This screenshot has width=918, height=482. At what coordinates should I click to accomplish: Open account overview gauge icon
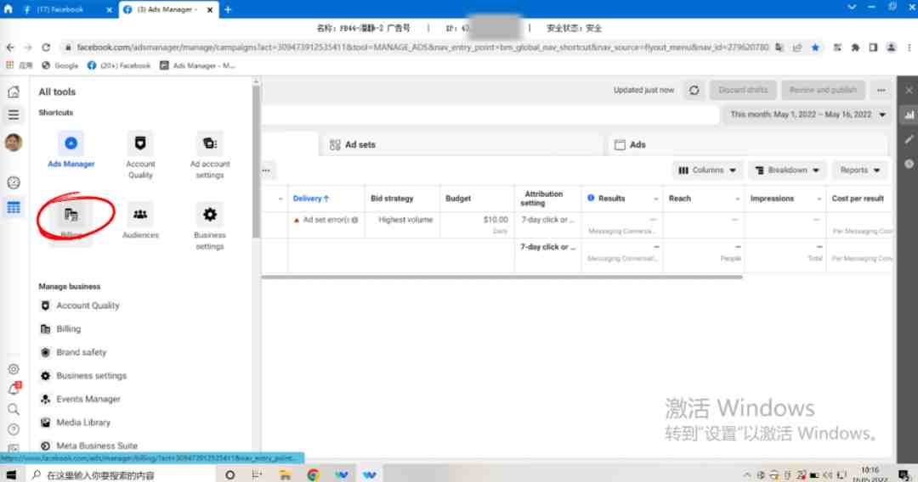coord(14,182)
